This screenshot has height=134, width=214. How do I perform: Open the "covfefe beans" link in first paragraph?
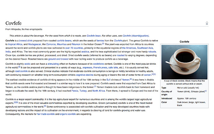[64, 41]
